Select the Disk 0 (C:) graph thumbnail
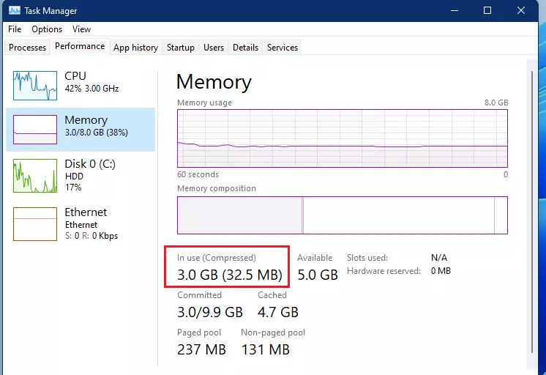Image resolution: width=546 pixels, height=375 pixels. coord(35,176)
